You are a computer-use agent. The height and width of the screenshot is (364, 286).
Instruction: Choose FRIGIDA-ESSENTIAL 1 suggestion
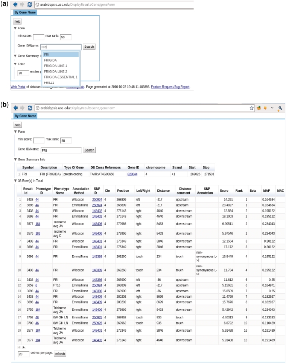coord(61,77)
